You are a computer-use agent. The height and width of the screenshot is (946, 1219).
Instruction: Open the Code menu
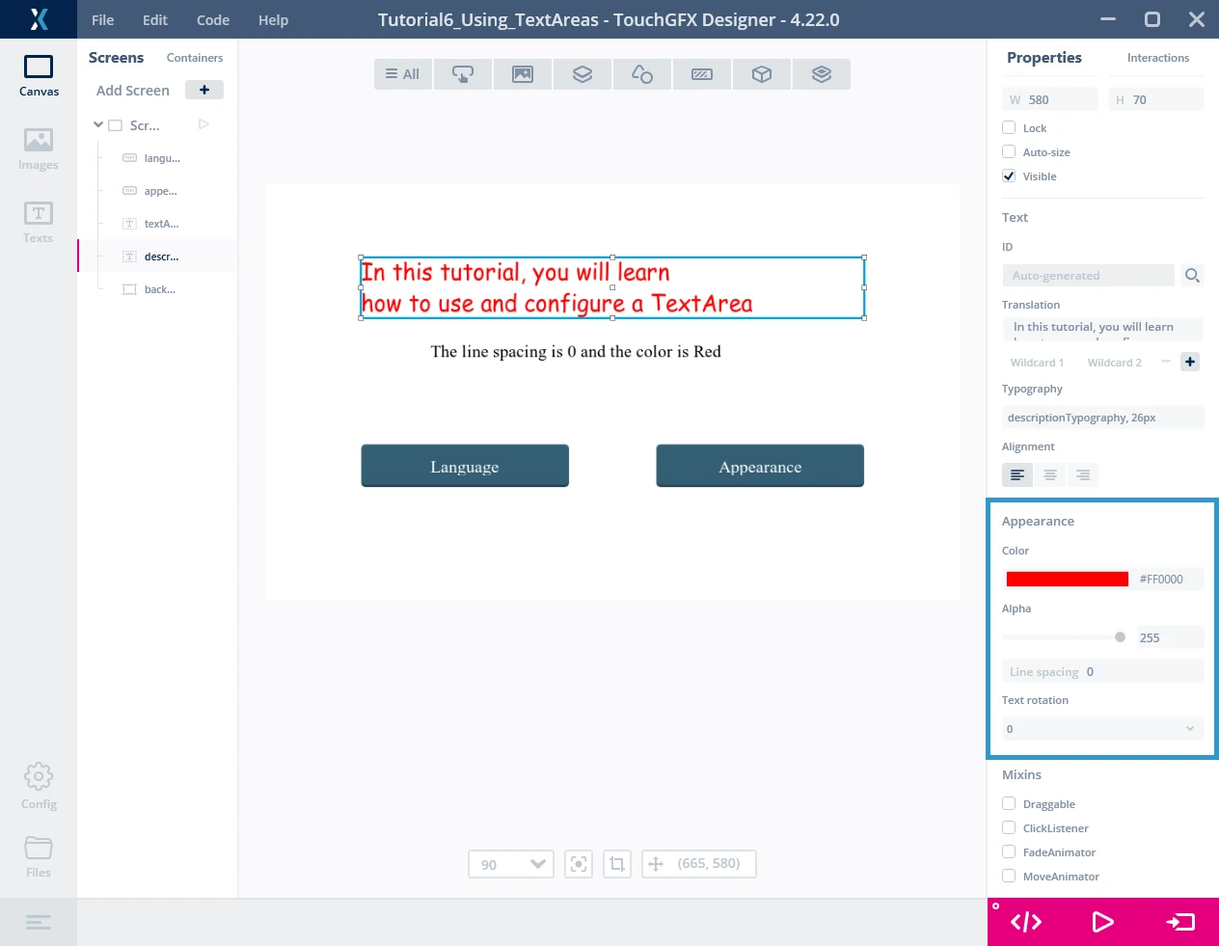(x=212, y=20)
